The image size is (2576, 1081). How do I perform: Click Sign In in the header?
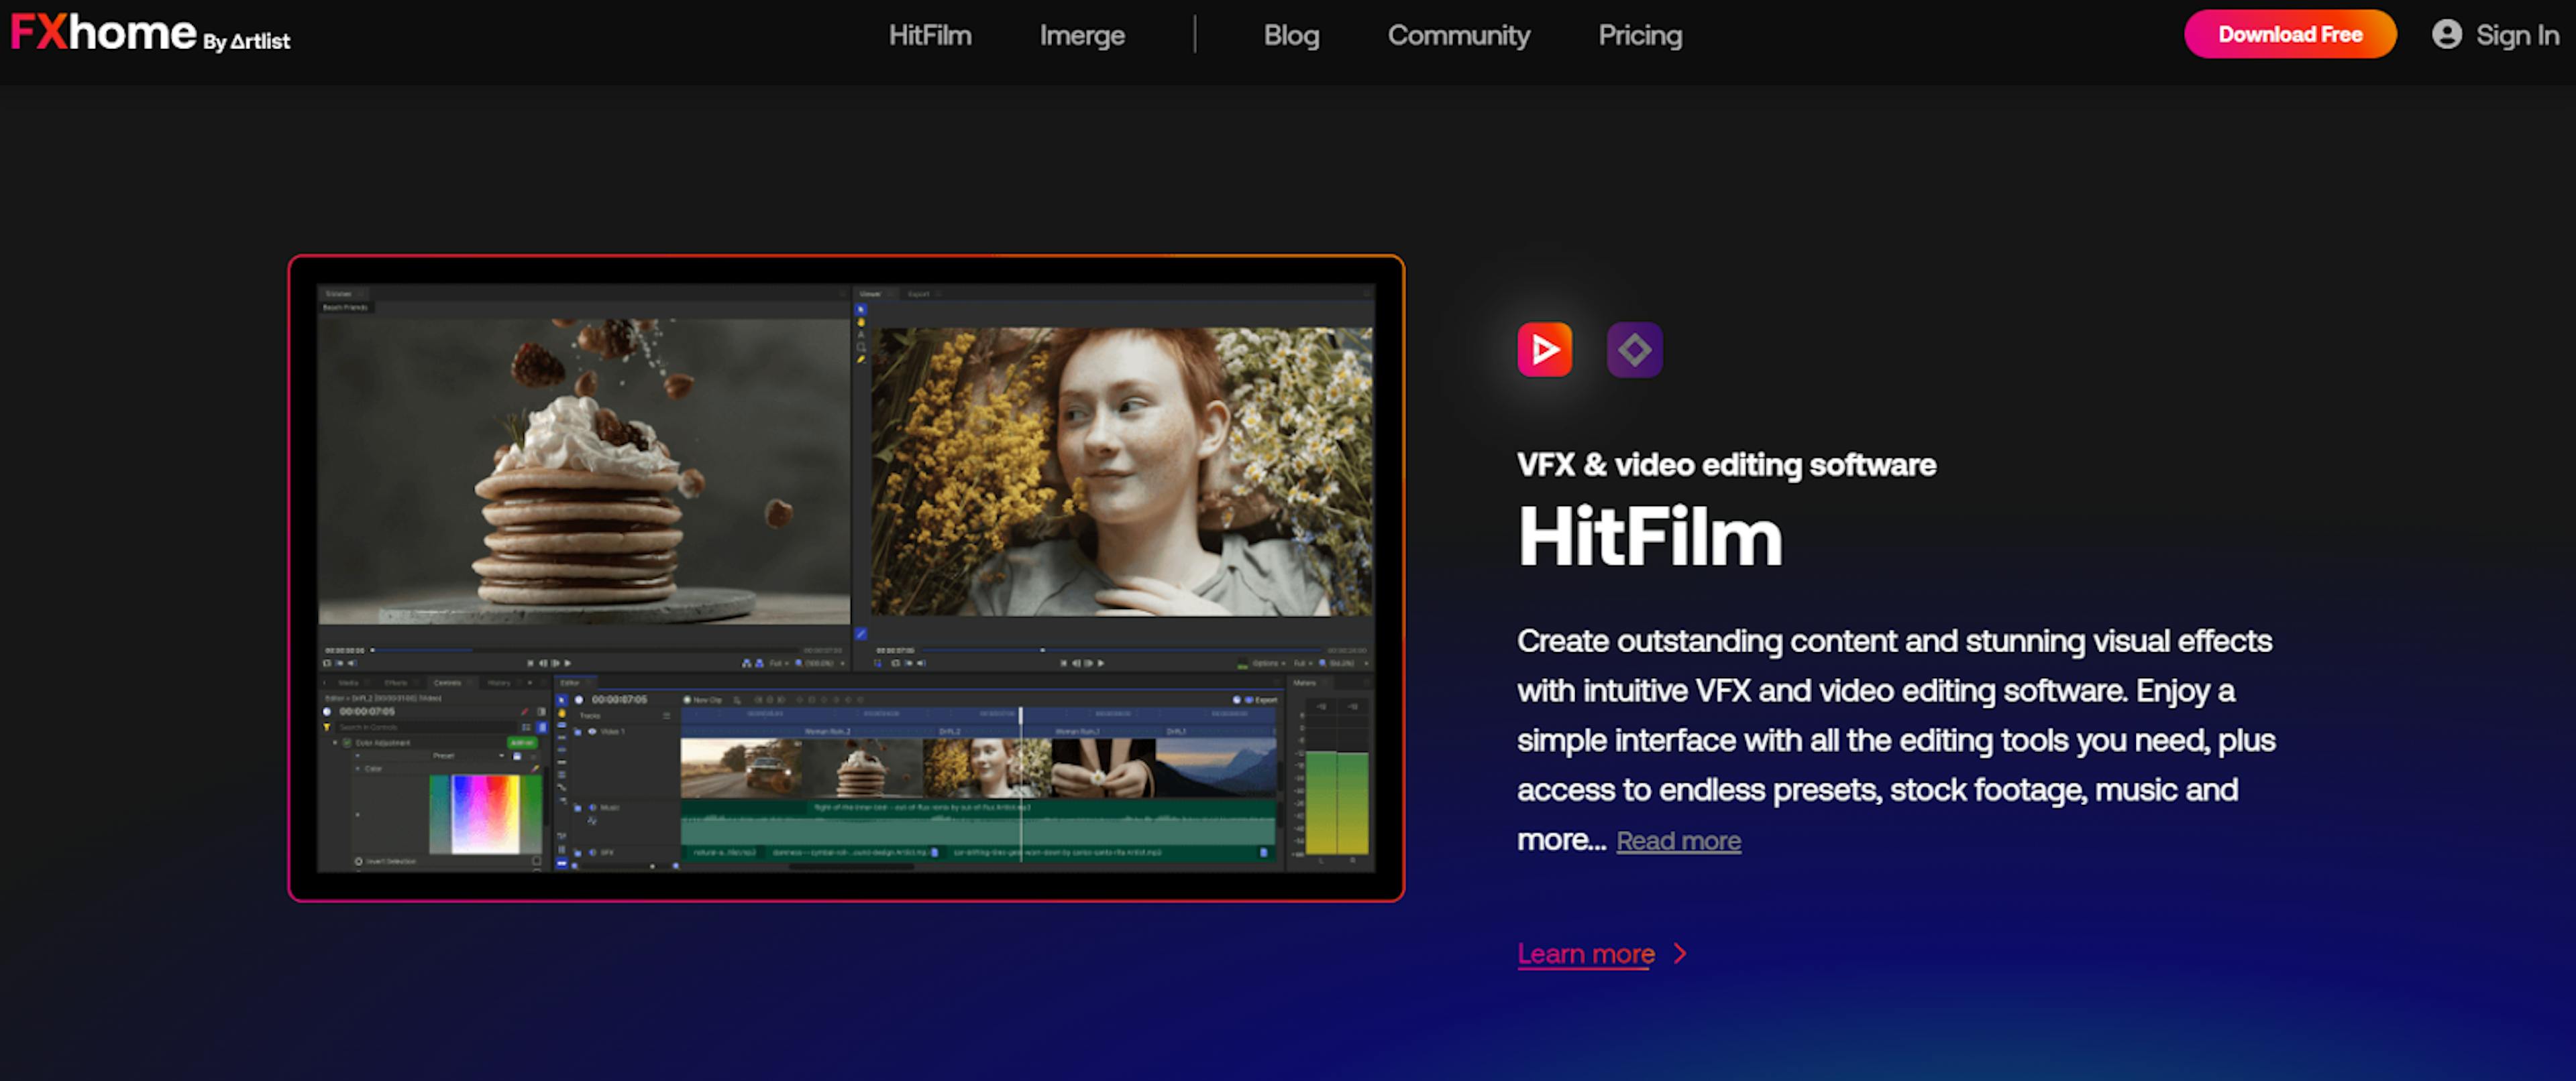tap(2495, 35)
